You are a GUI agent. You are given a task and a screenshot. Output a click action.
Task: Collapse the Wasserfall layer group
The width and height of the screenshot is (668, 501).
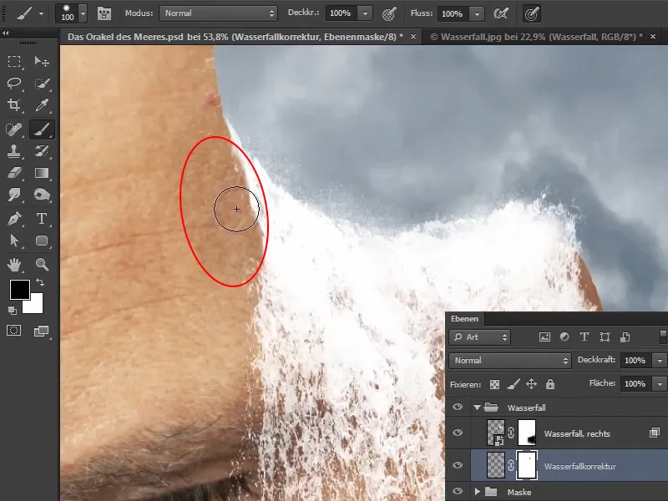477,407
